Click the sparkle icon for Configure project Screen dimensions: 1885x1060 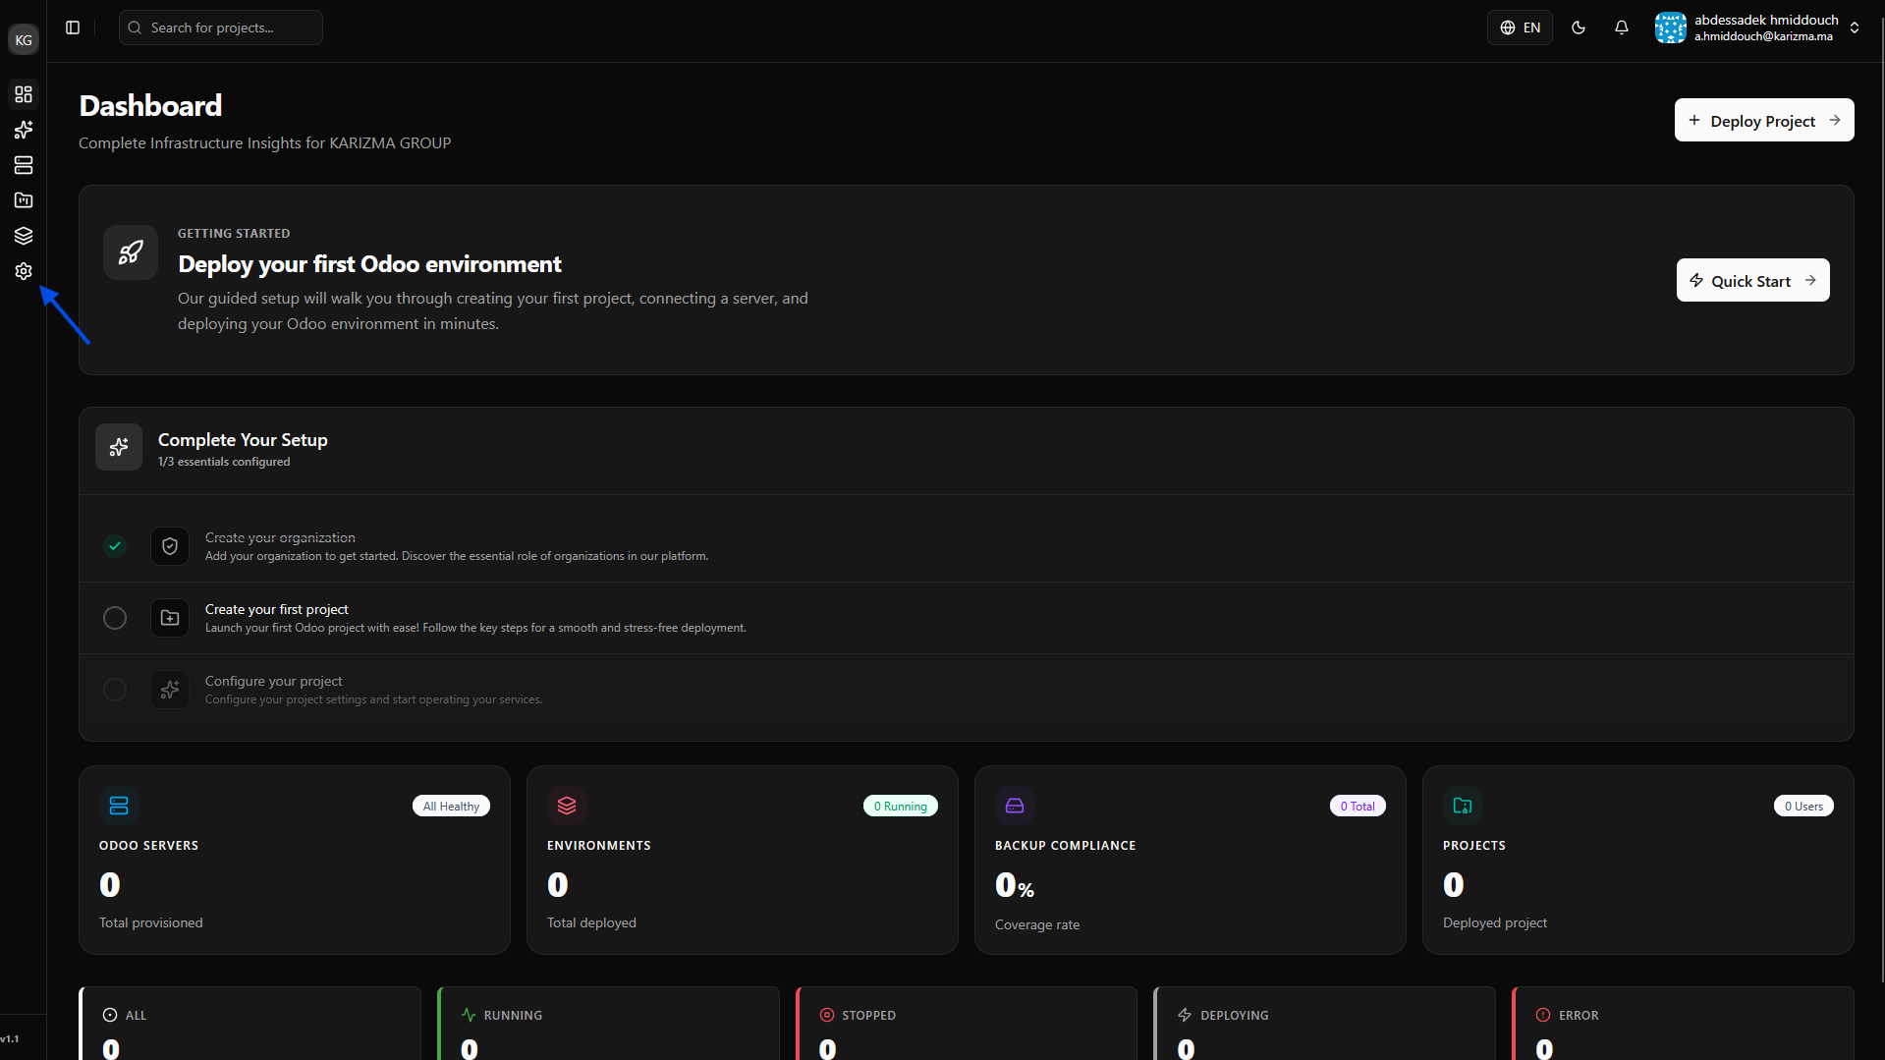tap(170, 690)
